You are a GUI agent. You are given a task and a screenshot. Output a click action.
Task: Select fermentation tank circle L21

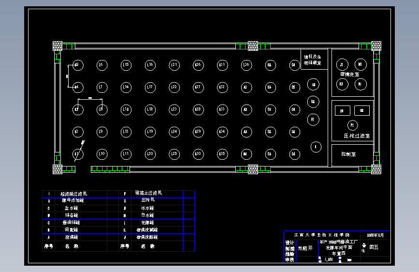174,65
